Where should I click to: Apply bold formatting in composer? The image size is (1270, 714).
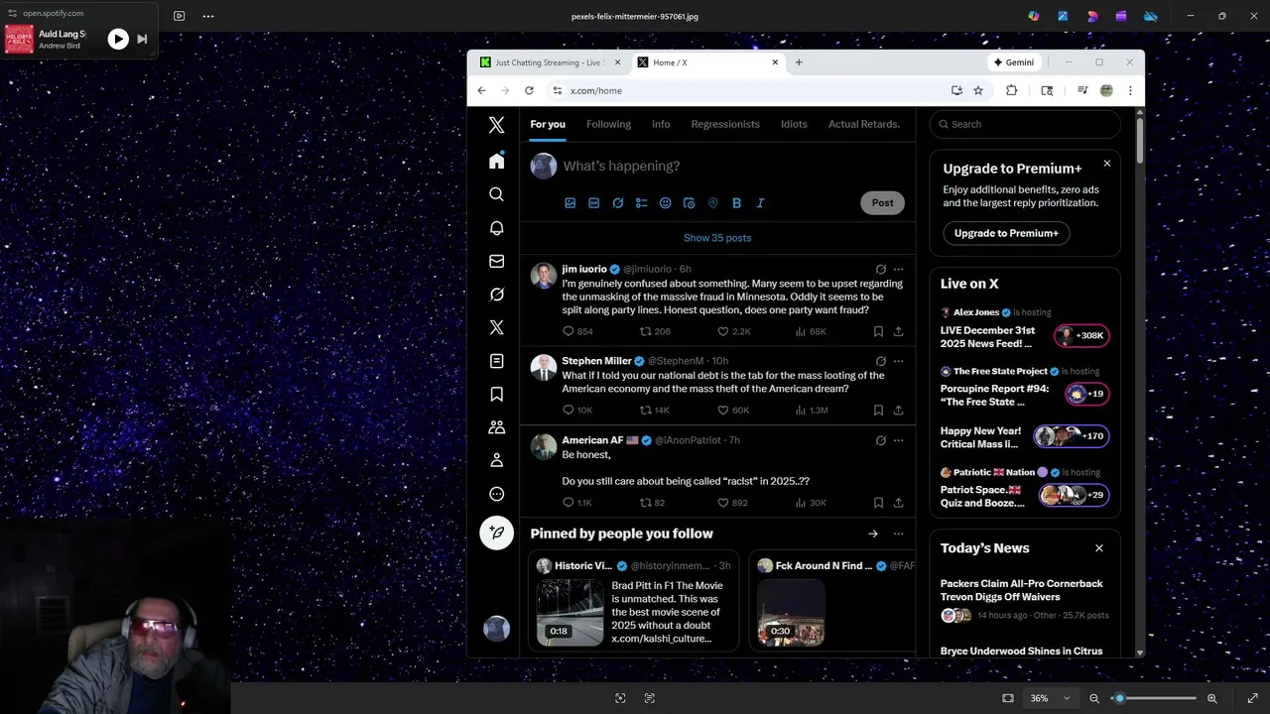coord(736,203)
